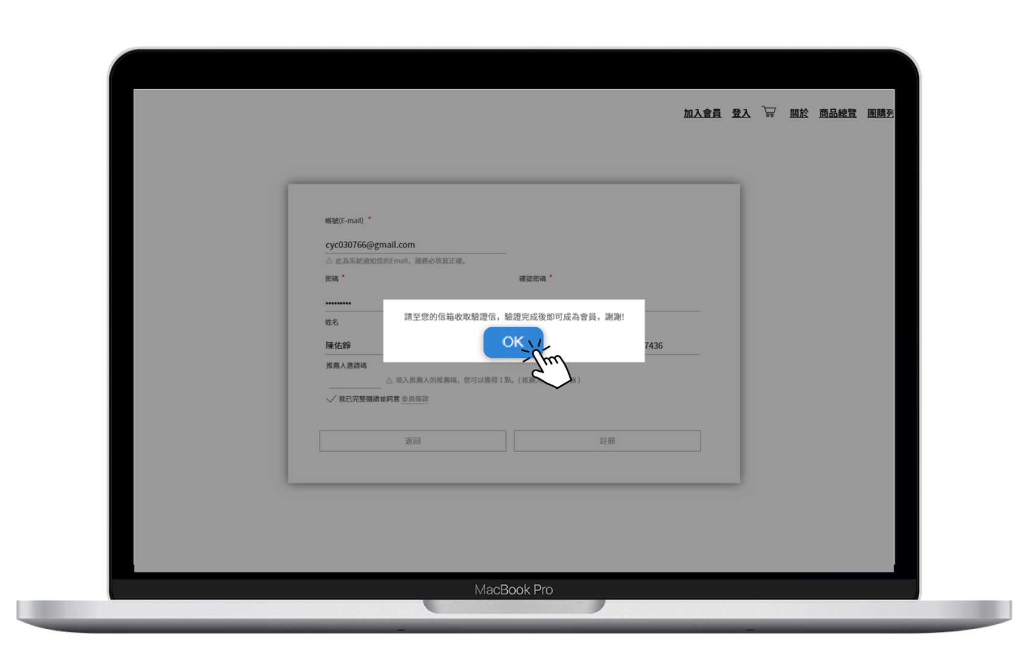
Task: Open the 團購列 nav item
Action: 880,113
